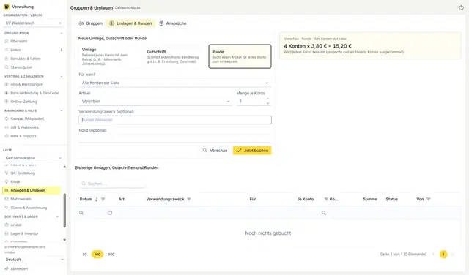Click the next page arrow
Screen dimensions: 469x275
click(453, 255)
